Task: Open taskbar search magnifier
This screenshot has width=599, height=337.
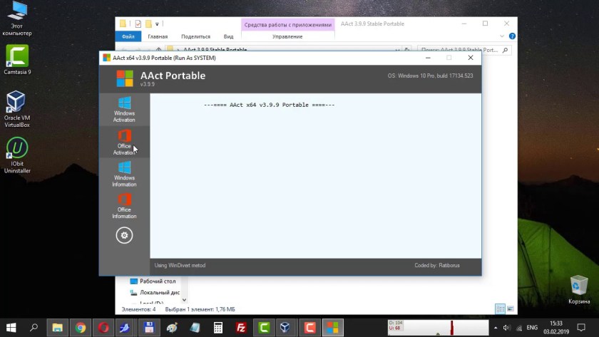Action: (34, 328)
